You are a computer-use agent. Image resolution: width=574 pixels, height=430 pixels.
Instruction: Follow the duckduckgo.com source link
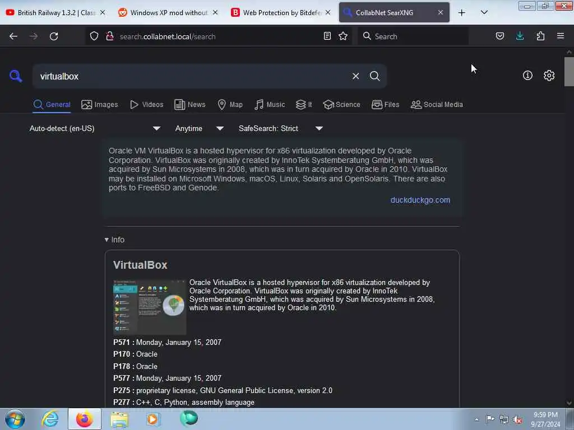coord(420,200)
